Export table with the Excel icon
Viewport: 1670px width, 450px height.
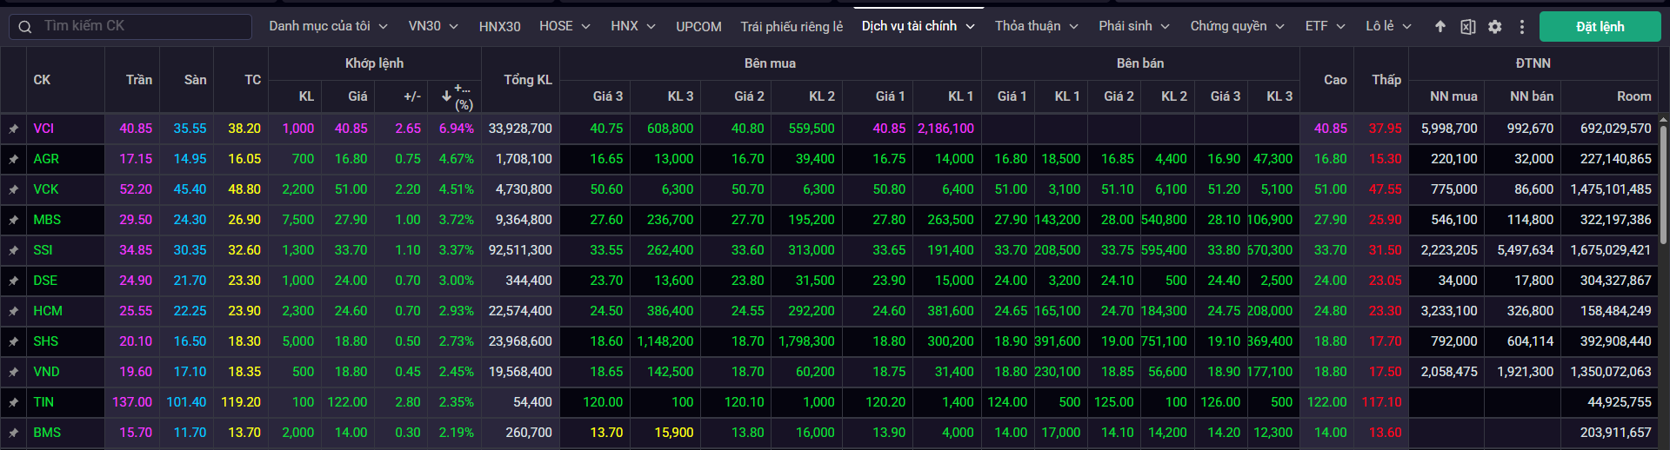(1467, 27)
